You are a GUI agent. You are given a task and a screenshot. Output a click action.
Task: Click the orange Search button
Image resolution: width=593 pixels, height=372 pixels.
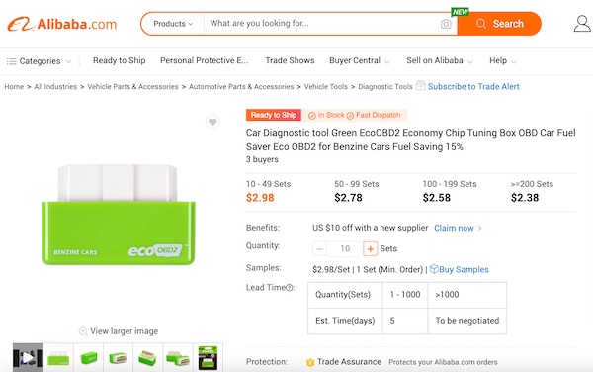tap(499, 24)
